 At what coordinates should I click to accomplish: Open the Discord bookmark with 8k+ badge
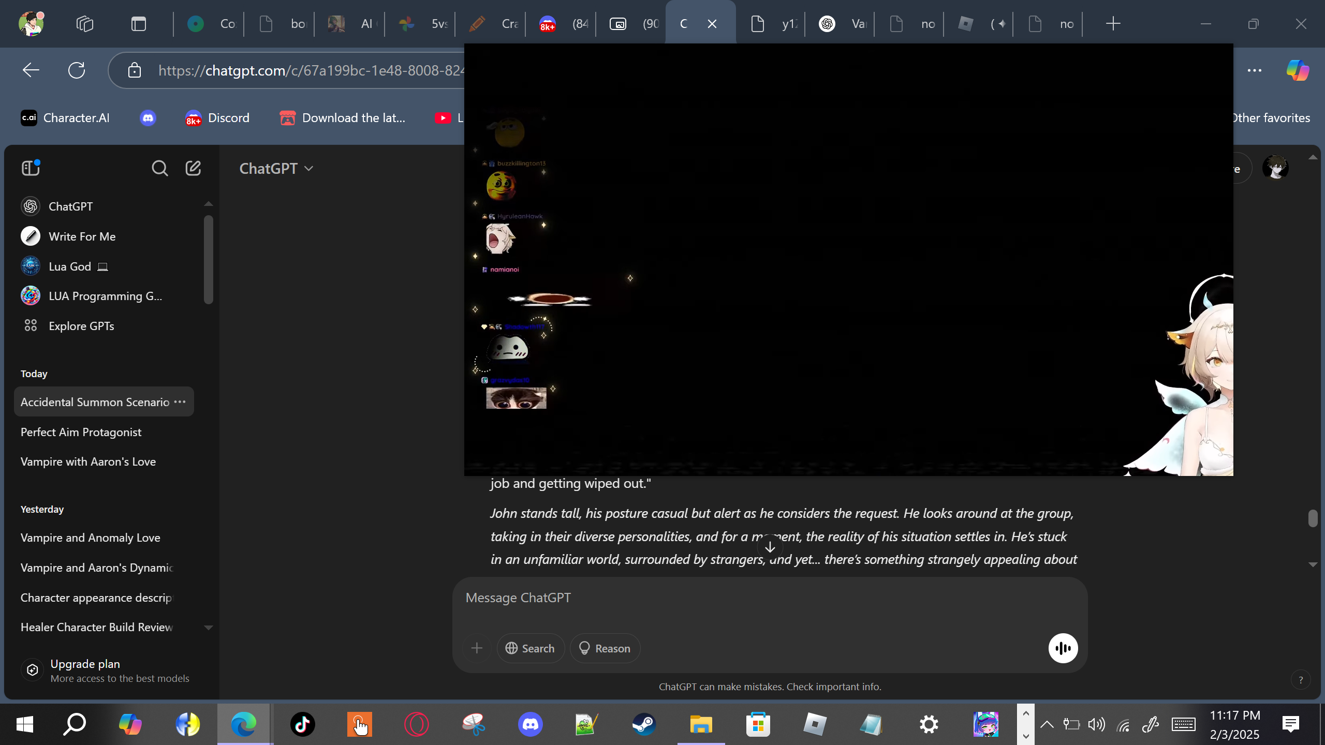(217, 118)
